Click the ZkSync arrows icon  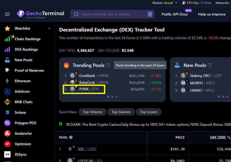(7, 154)
